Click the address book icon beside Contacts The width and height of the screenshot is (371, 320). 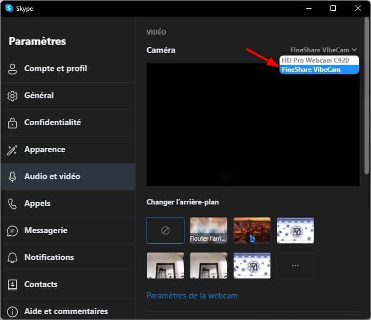(12, 285)
